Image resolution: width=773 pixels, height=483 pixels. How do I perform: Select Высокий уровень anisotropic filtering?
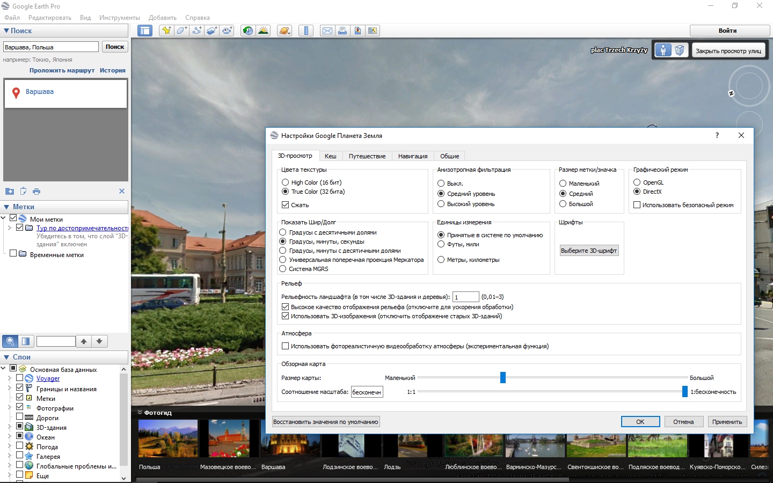click(x=466, y=204)
